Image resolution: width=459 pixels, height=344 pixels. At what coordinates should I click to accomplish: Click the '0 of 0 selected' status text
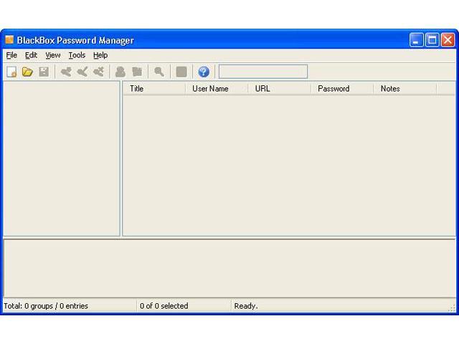[164, 306]
